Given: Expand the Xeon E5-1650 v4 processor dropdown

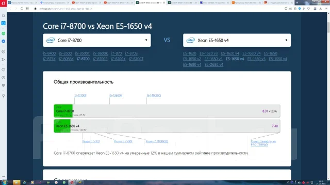Looking at the screenshot, I should (x=237, y=40).
